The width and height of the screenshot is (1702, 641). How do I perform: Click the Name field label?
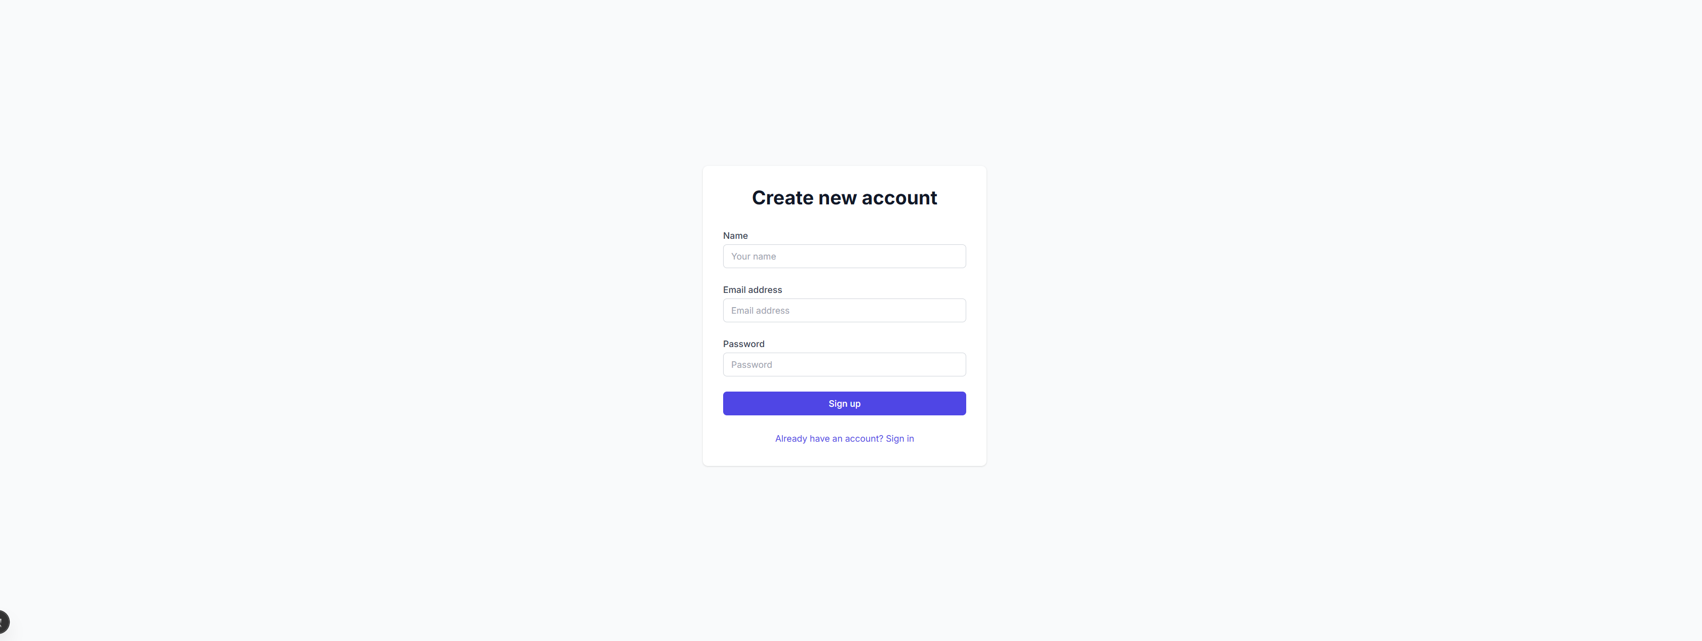[735, 235]
